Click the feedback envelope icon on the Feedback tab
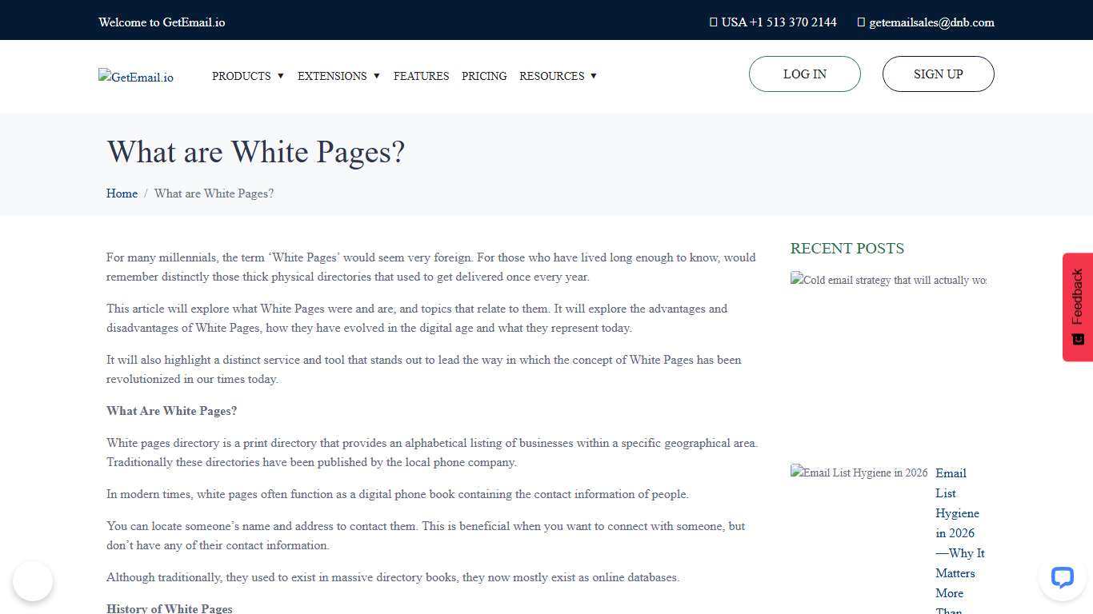 [x=1077, y=339]
